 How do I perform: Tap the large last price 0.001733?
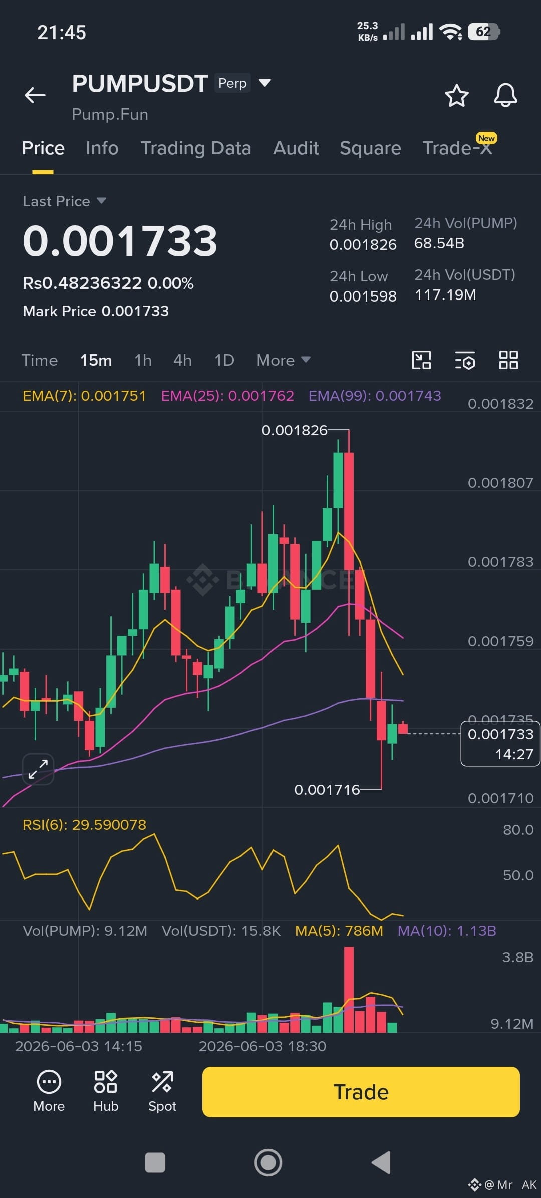120,241
